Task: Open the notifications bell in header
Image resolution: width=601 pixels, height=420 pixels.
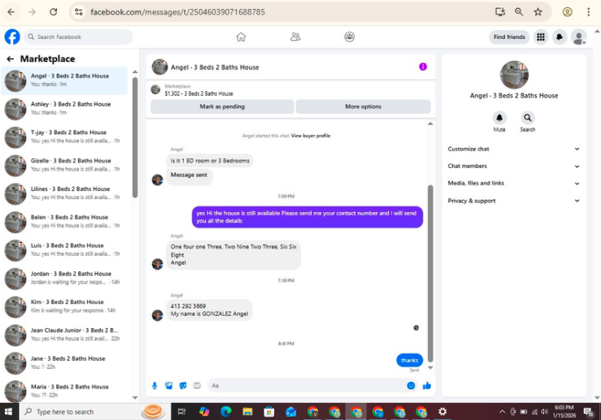Action: tap(560, 37)
